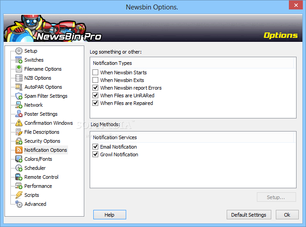Close the Newsbin Options window
The width and height of the screenshot is (306, 227).
pyautogui.click(x=296, y=5)
